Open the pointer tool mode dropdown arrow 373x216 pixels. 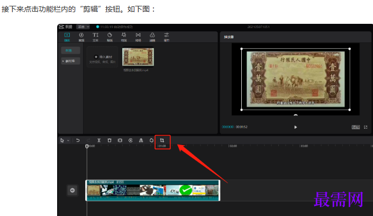pos(68,140)
